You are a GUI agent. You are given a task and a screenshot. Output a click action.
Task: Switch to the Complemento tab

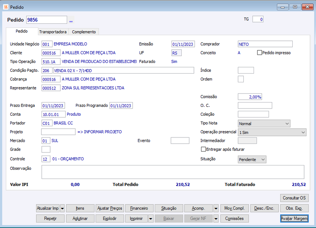pyautogui.click(x=84, y=32)
